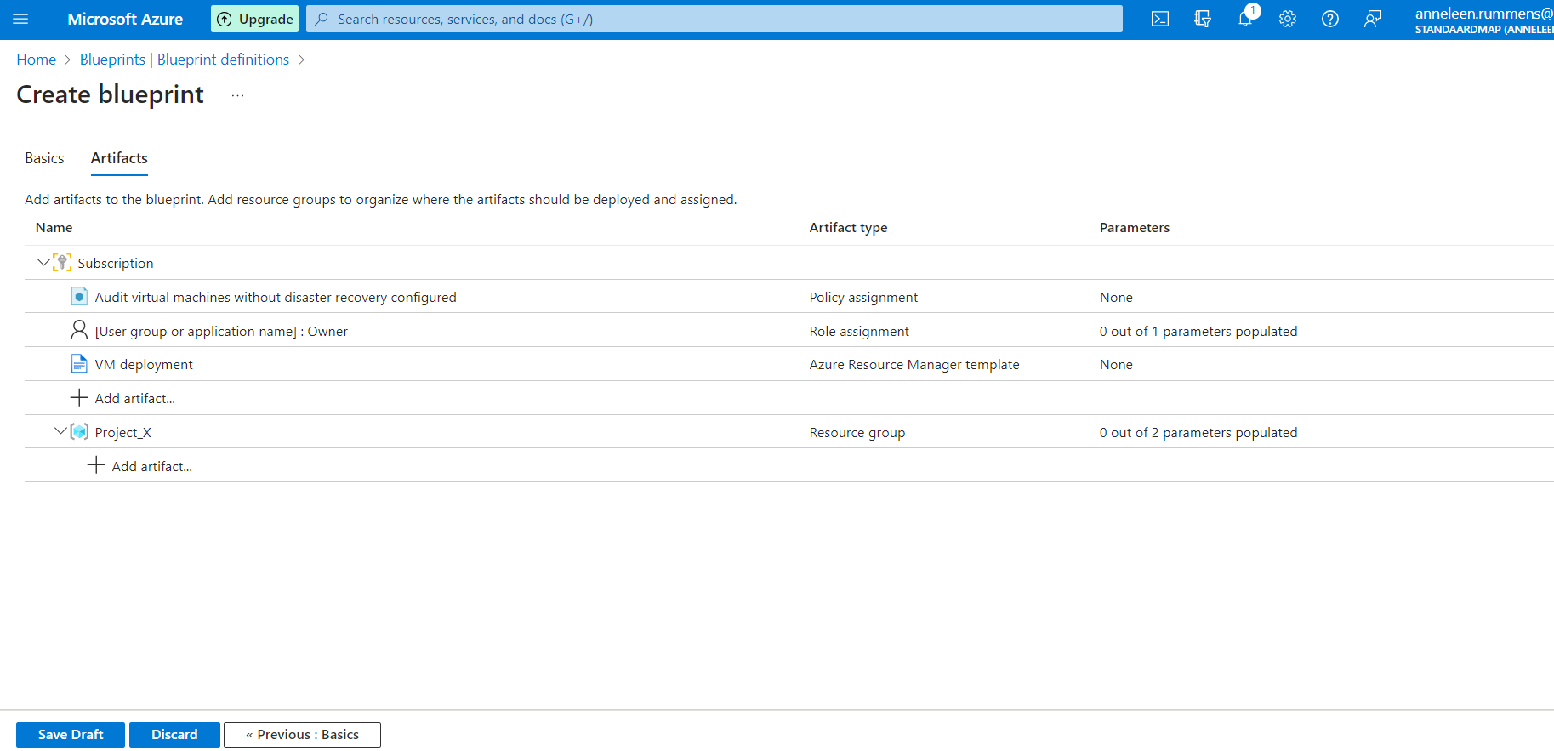Click the Project_X resource group icon
The image size is (1554, 751).
(x=79, y=431)
